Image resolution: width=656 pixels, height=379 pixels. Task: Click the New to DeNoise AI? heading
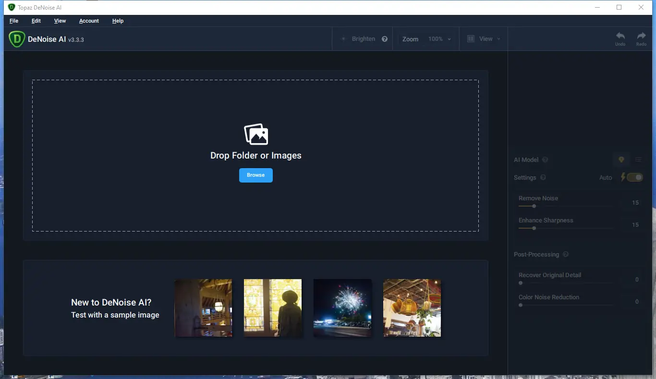pyautogui.click(x=111, y=303)
